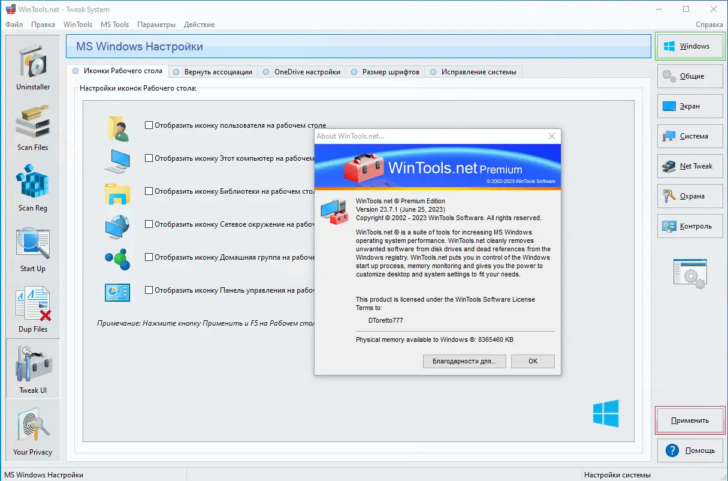Open the MS Tools menu

(x=115, y=25)
